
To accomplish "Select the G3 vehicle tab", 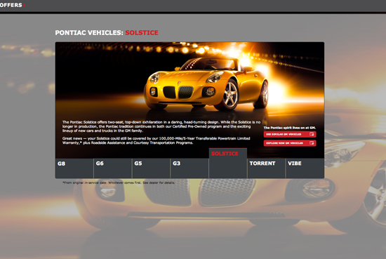I will point(189,168).
